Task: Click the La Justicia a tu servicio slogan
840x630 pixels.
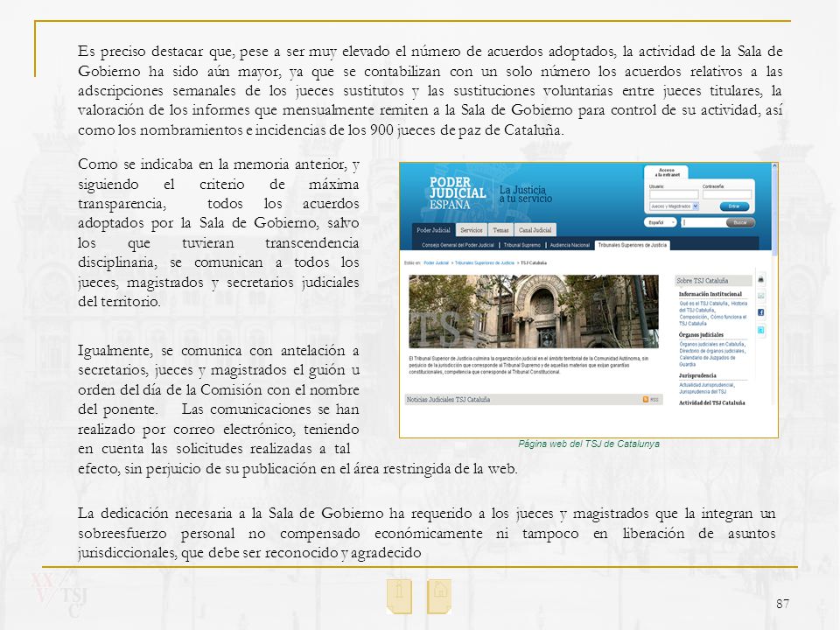Action: click(x=526, y=194)
